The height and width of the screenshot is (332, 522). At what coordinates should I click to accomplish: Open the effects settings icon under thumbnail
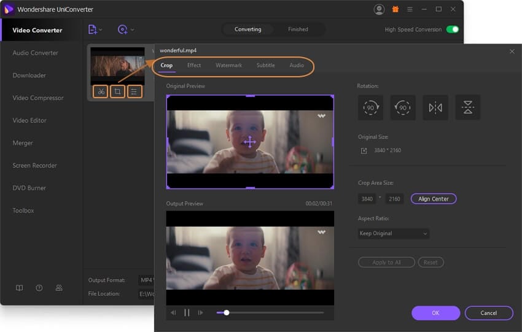pyautogui.click(x=134, y=91)
